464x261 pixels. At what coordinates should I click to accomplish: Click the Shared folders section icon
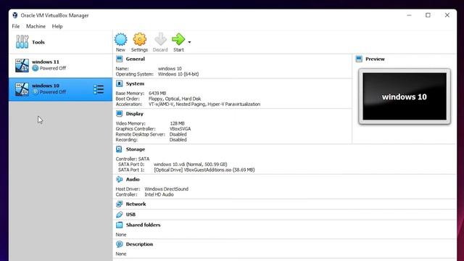[x=119, y=225]
